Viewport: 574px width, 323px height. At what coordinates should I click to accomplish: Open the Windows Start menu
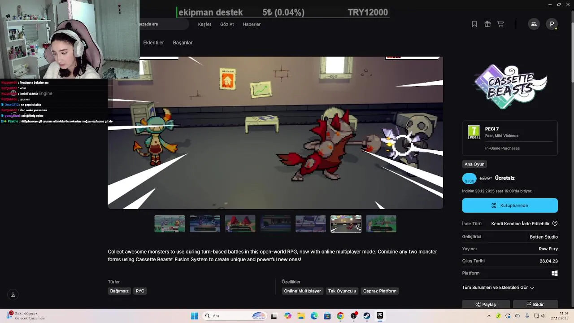[x=194, y=316]
